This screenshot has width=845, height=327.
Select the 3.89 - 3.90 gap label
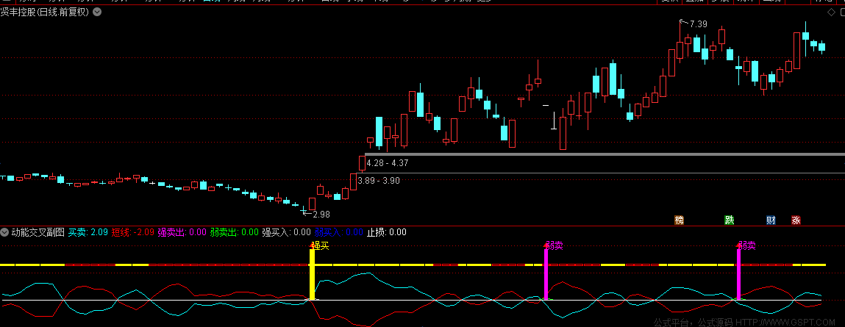tap(379, 181)
